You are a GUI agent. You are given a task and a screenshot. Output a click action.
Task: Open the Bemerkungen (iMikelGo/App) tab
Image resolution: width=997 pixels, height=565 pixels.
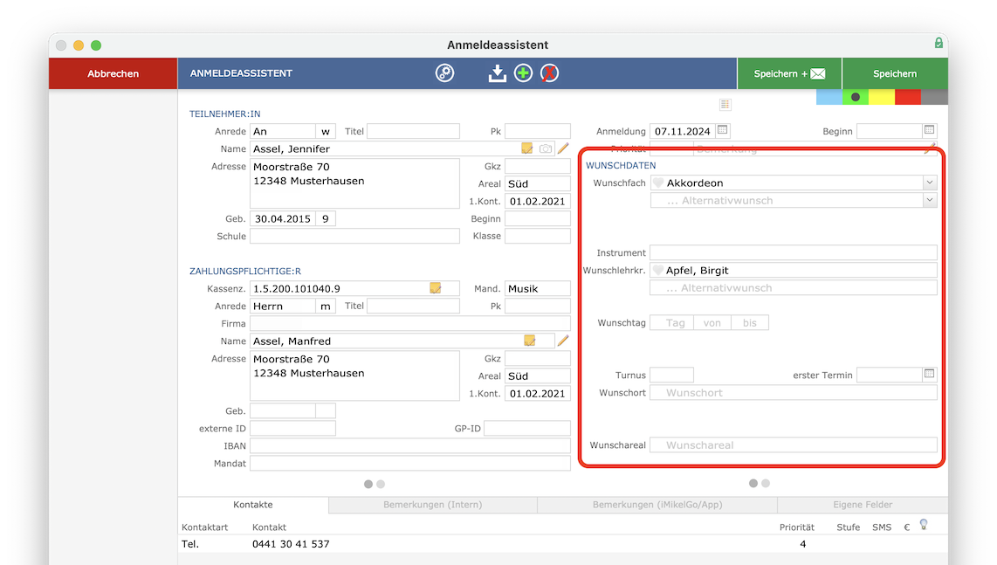pyautogui.click(x=657, y=505)
